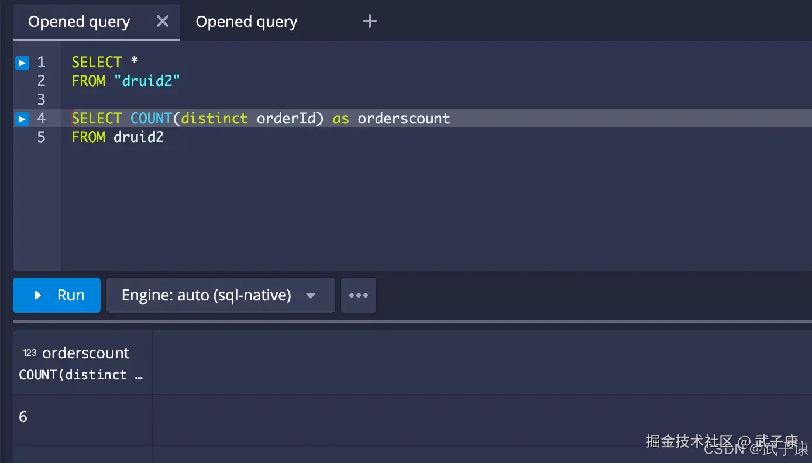Select the result cell showing 6

click(x=23, y=416)
